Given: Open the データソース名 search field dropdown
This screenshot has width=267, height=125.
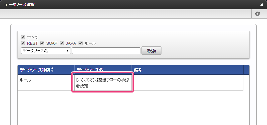Looking at the screenshot, I should 46,51.
